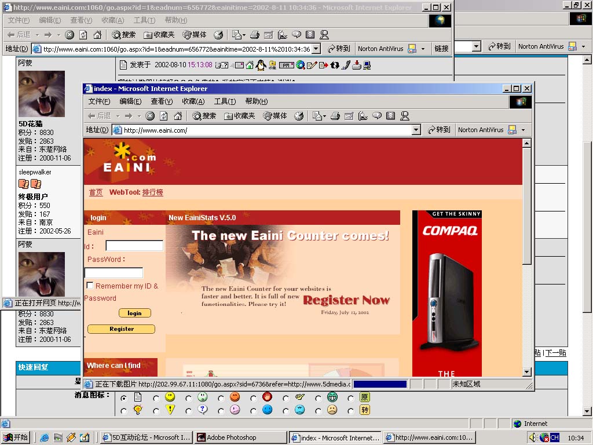Open the 帮助(H) menu in index window
593x445 pixels.
point(257,101)
